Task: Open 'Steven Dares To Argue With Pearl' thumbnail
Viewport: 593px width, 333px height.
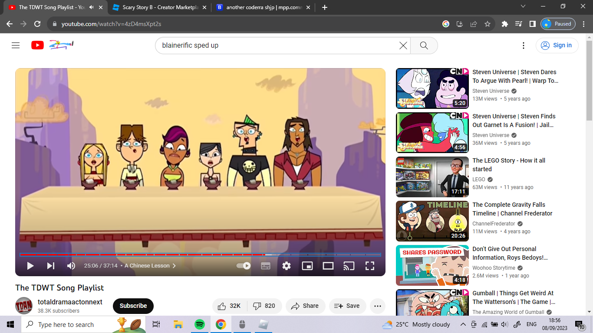Action: [432, 88]
